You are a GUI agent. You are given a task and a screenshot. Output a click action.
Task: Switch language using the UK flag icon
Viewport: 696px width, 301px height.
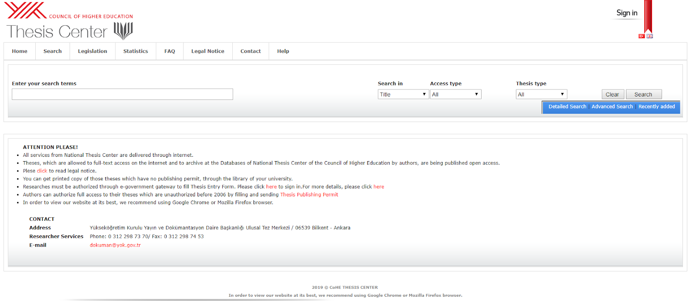(x=649, y=36)
